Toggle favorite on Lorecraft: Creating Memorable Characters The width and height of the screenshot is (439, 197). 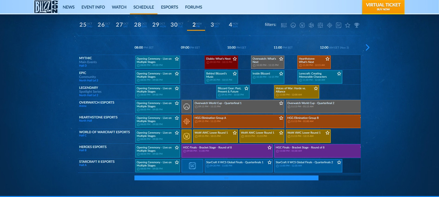tap(339, 74)
